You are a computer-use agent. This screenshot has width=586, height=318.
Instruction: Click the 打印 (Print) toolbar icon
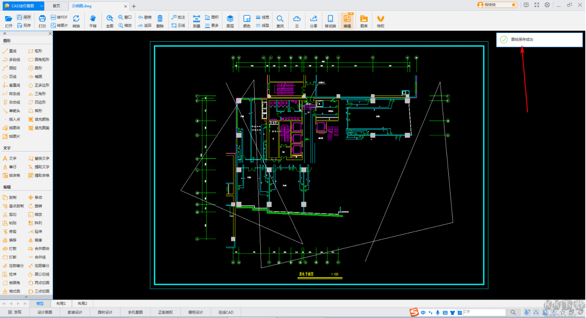42,21
